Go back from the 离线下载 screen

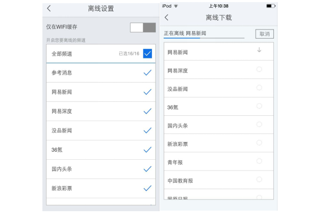click(166, 17)
